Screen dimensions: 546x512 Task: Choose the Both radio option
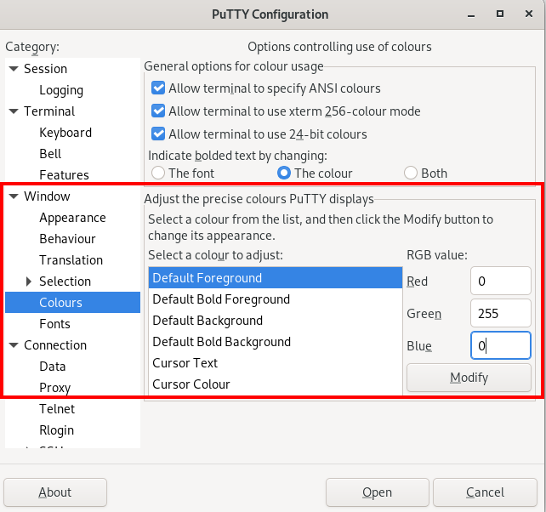[411, 174]
